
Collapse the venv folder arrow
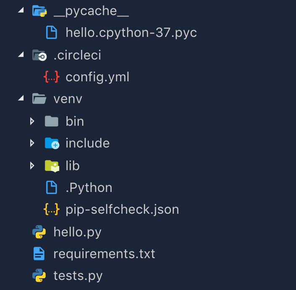click(21, 98)
